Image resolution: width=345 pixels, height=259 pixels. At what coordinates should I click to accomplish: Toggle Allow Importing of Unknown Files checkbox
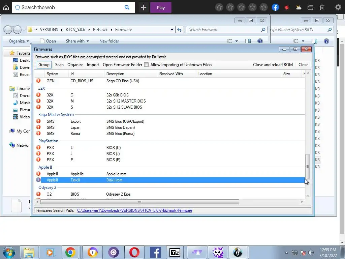point(146,65)
